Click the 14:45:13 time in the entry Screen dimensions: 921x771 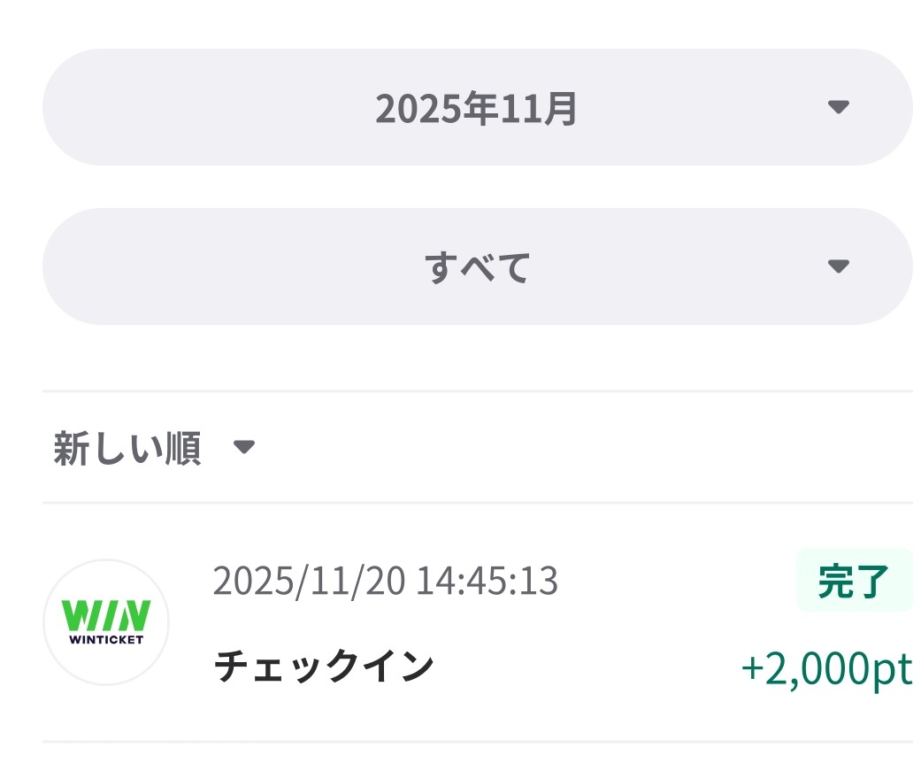[487, 582]
